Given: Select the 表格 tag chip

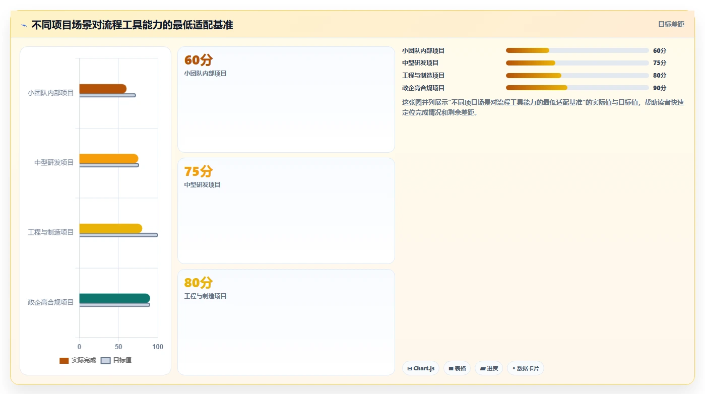Looking at the screenshot, I should 457,368.
